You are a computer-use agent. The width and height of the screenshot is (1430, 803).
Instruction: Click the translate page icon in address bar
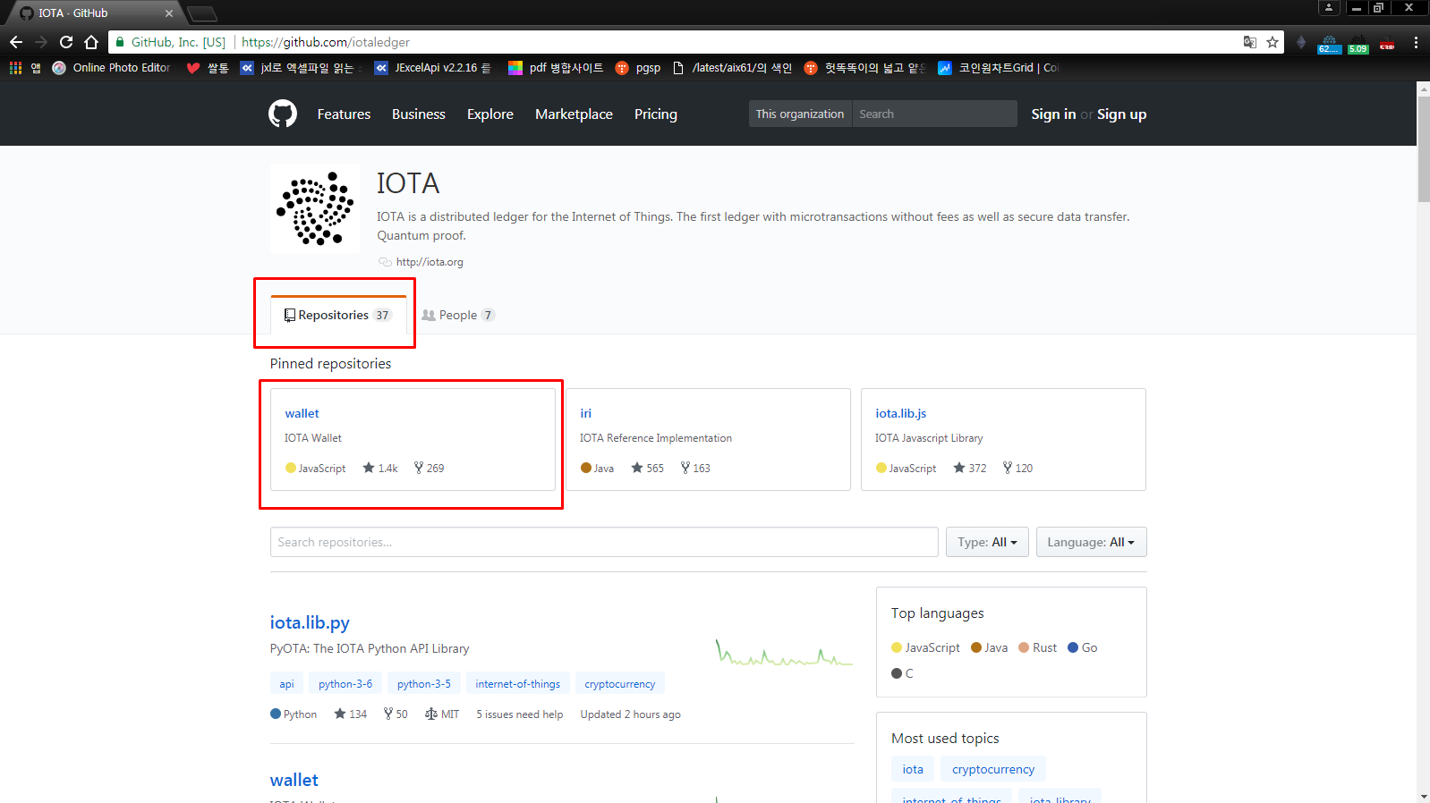1250,42
